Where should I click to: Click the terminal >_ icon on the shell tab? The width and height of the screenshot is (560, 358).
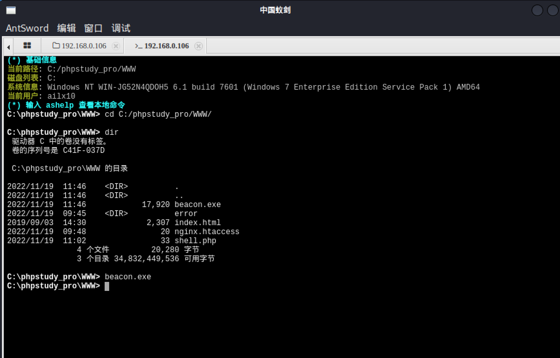coord(138,46)
